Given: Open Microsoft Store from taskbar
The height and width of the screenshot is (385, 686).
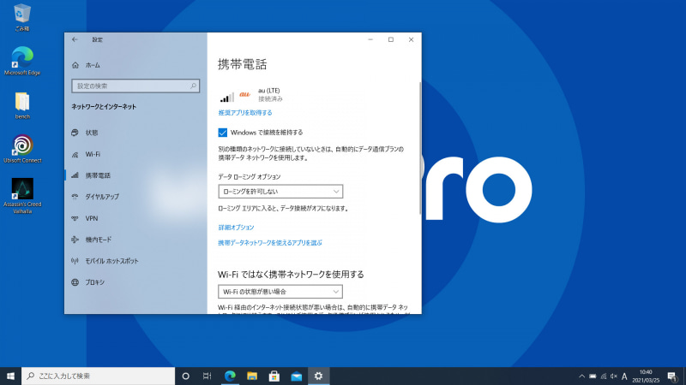Looking at the screenshot, I should (274, 376).
